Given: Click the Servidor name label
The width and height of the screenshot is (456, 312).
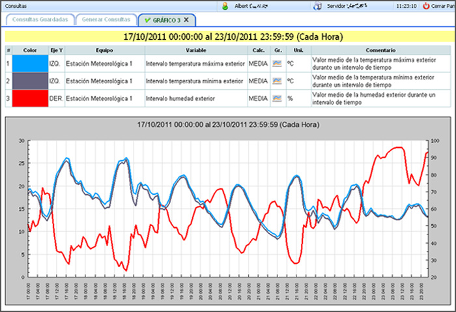Looking at the screenshot, I should point(347,6).
